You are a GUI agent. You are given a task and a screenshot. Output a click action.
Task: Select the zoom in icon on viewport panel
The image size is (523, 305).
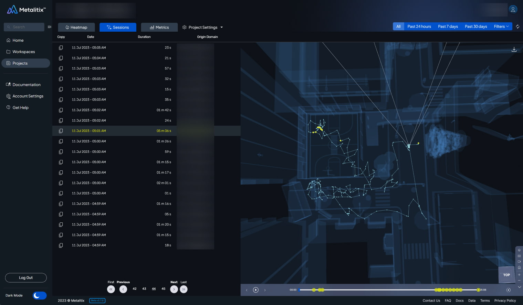pos(519,275)
